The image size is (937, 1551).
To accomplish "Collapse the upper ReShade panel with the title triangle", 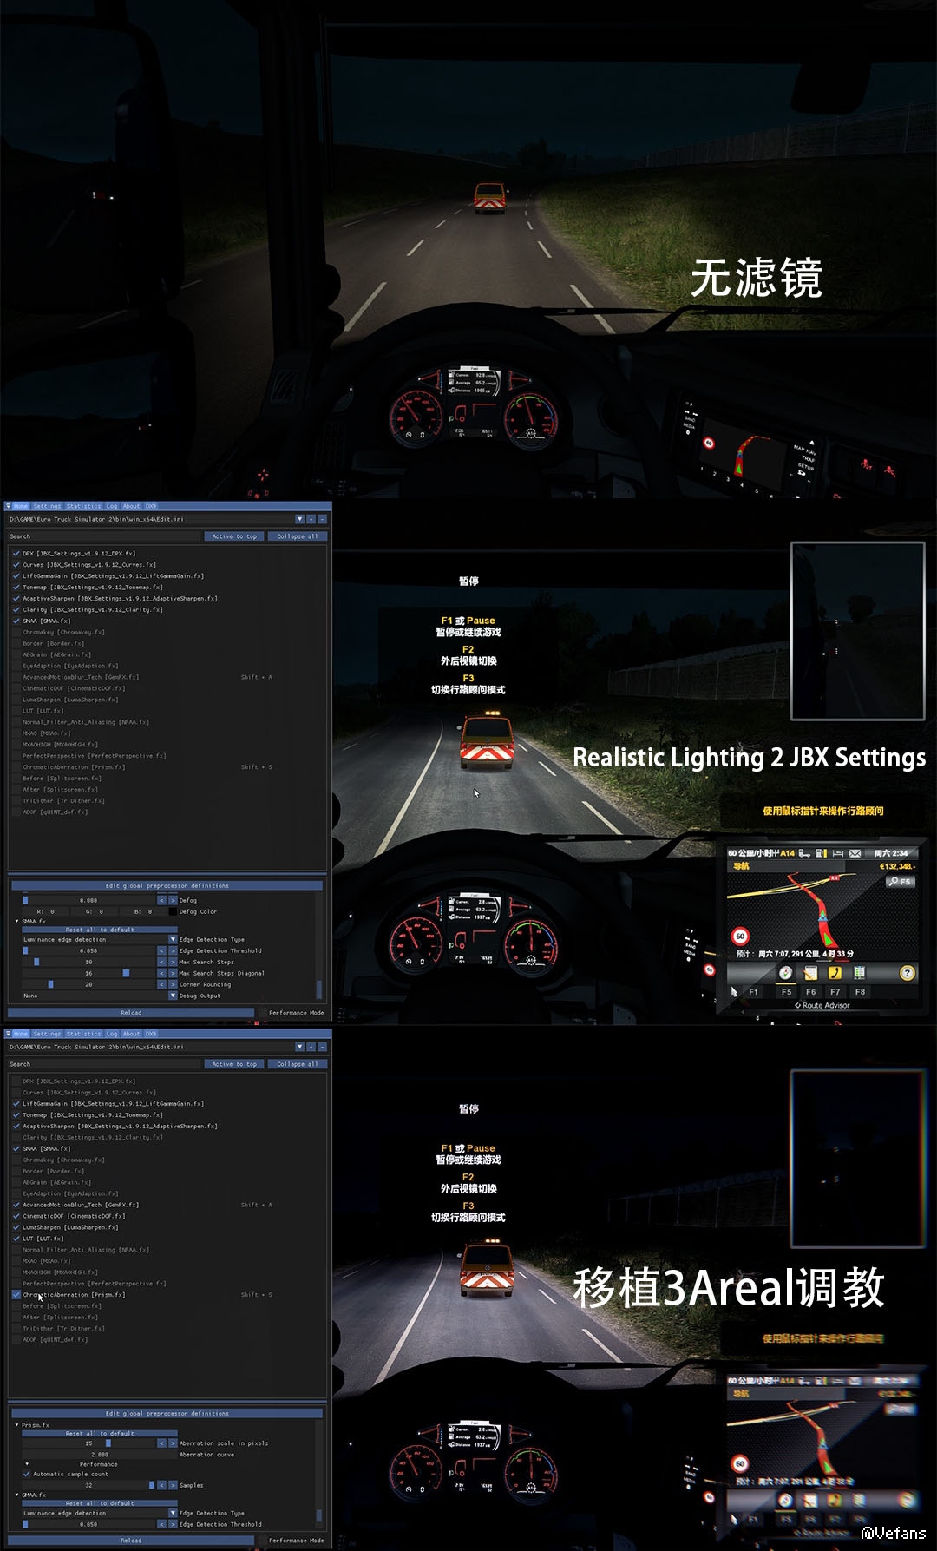I will click(8, 506).
